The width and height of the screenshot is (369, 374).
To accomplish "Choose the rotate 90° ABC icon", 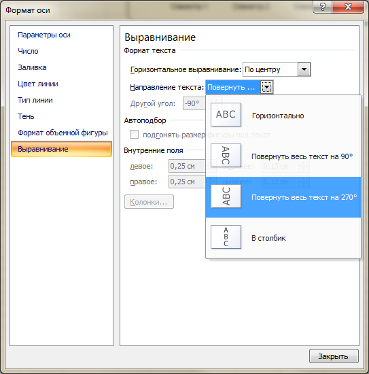I will 226,155.
